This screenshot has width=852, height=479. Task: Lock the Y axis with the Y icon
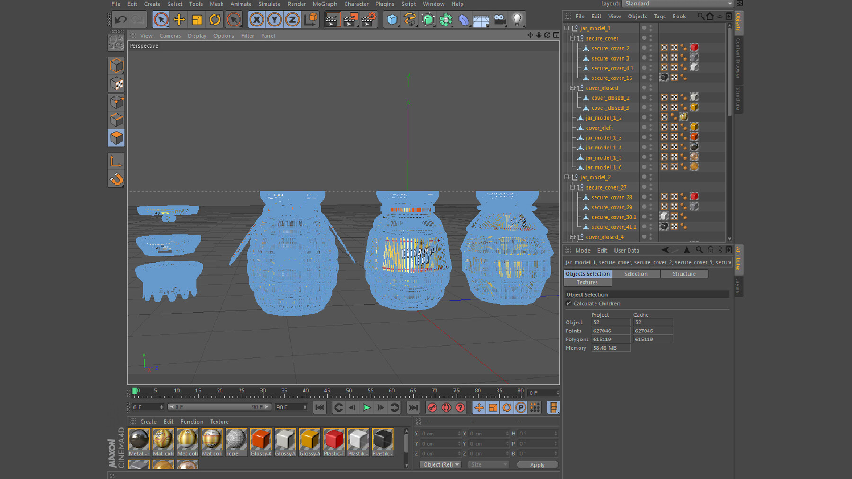coord(274,19)
